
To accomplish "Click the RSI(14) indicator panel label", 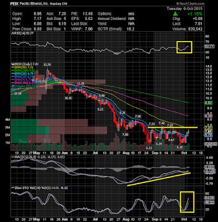I will click(x=22, y=33).
